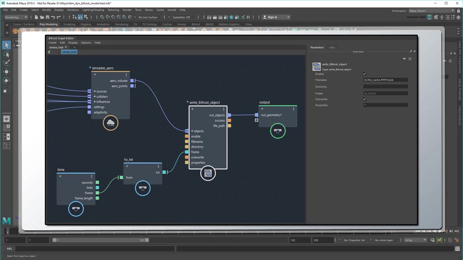
Task: Open the hamburger menu in the Parameters panel
Action: coord(410,58)
